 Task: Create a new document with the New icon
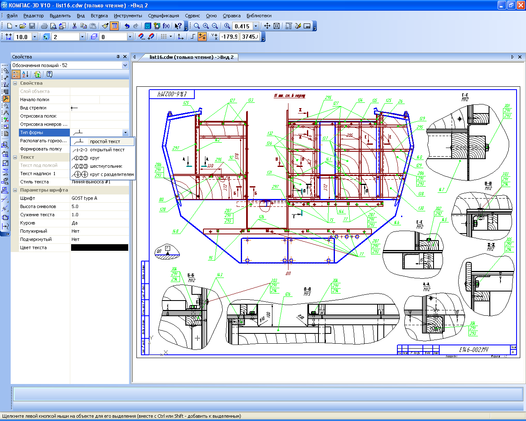9,26
